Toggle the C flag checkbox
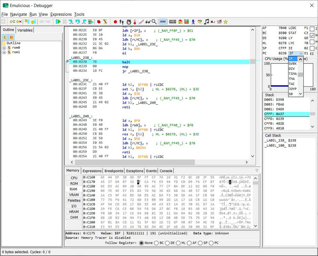Image resolution: width=318 pixels, height=256 pixels. (x=312, y=48)
